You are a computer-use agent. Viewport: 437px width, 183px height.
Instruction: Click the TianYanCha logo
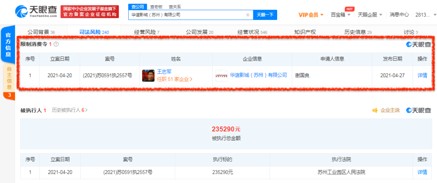[36, 12]
